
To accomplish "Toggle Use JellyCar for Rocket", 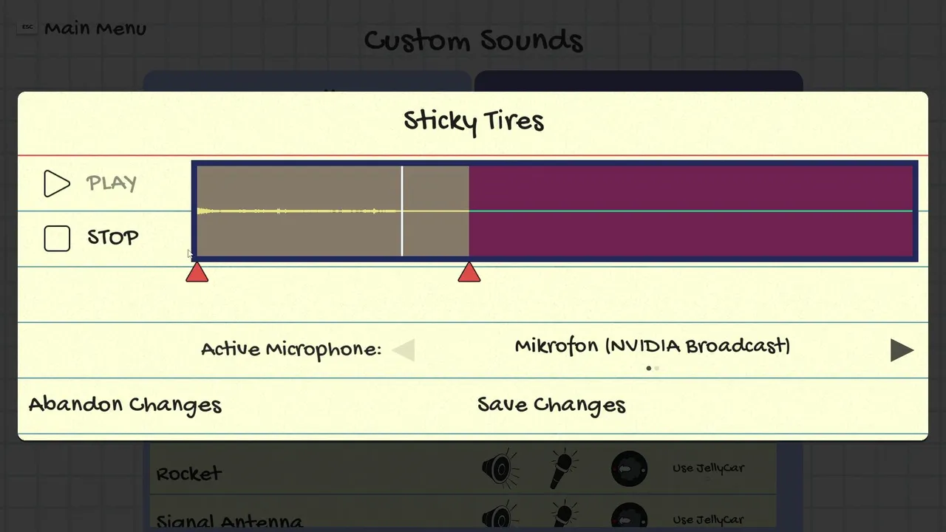I will click(x=708, y=468).
